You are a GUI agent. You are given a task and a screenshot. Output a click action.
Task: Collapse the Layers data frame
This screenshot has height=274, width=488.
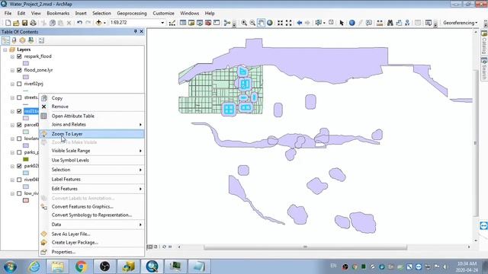coord(5,49)
